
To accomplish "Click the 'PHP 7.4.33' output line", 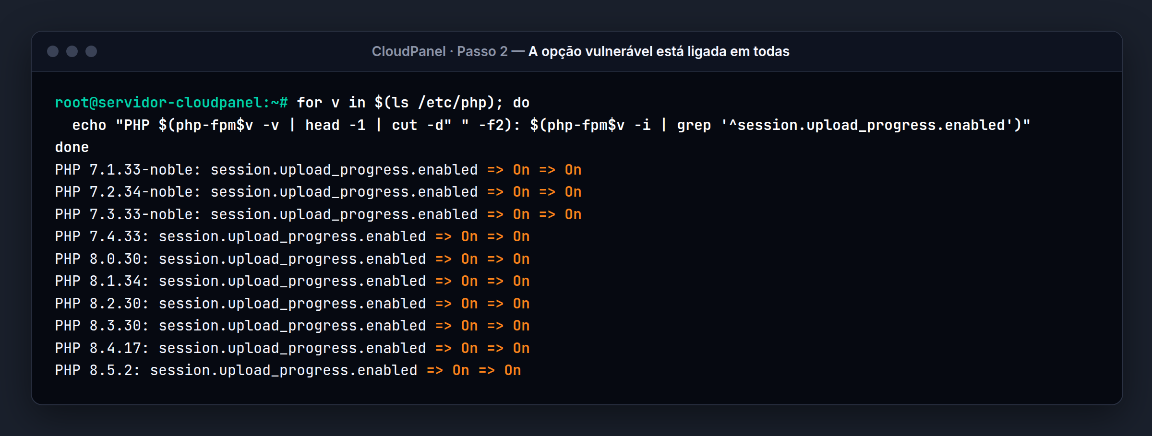I will 292,236.
